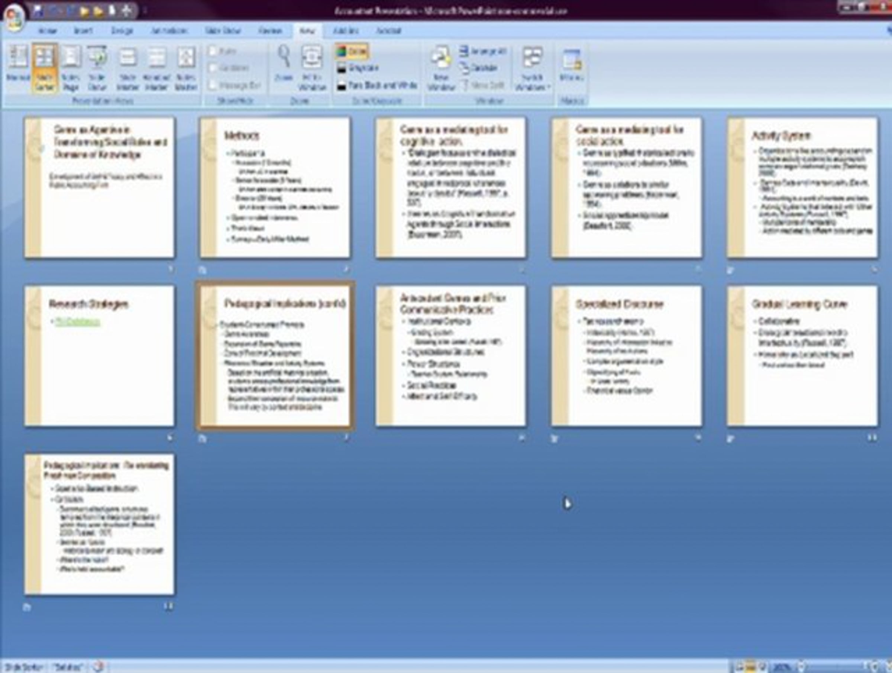
Task: Open the Home ribbon tab
Action: pyautogui.click(x=47, y=30)
